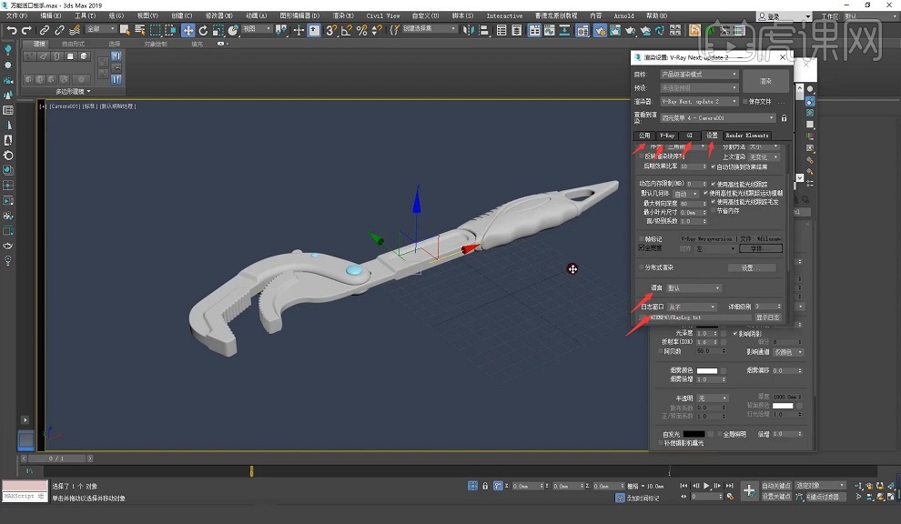Click the white 烟雾颜色 color swatch

[706, 371]
